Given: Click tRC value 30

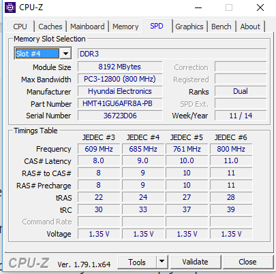Looking at the screenshot, I should 99,209.
